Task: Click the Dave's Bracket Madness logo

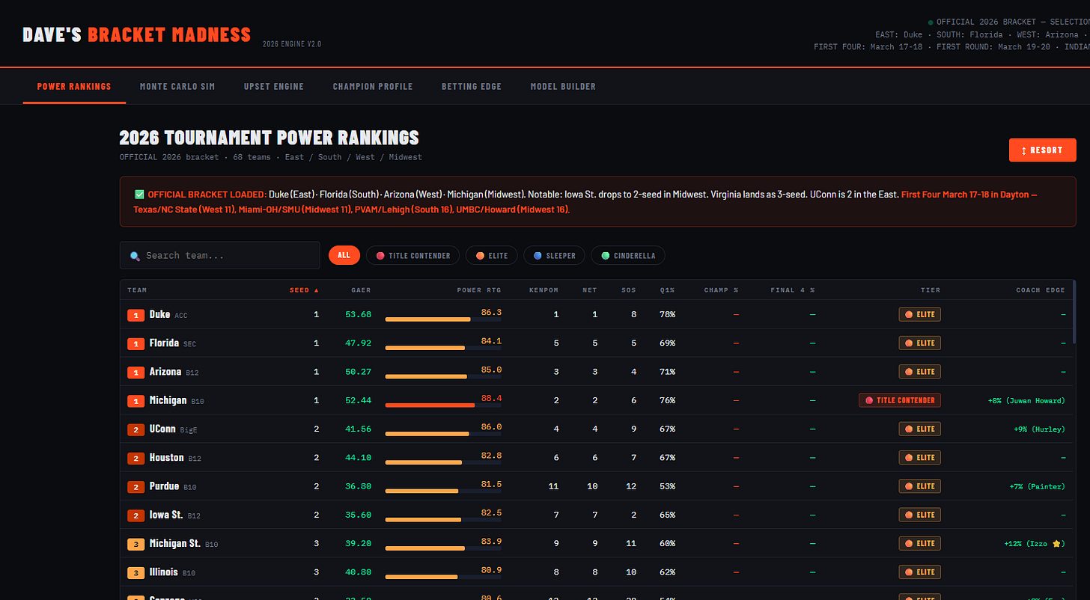Action: tap(137, 34)
